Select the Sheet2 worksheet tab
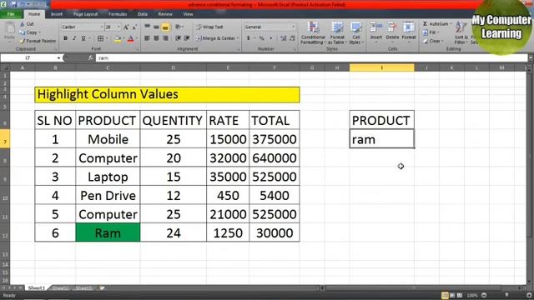The image size is (534, 300). [x=60, y=288]
